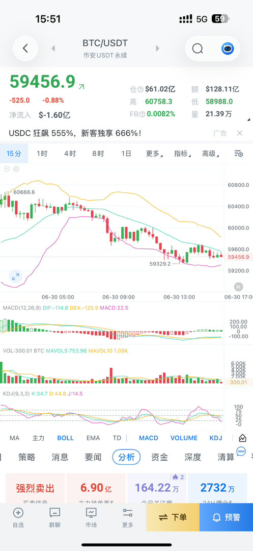
Task: Tap the 下单 place order button
Action: [173, 517]
